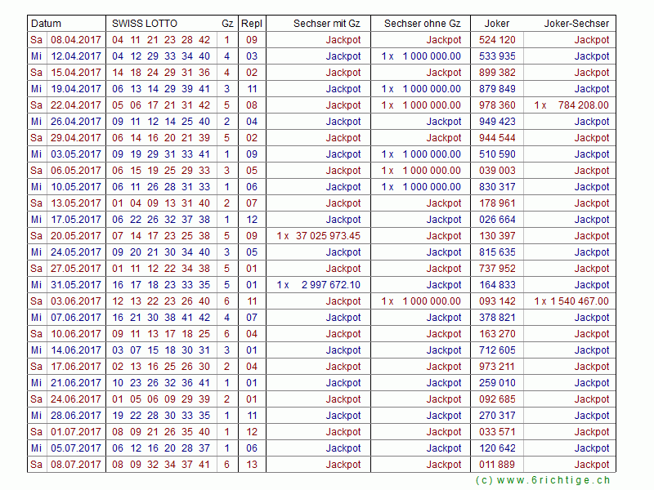
Task: Select the date 08.07.2017 in last row
Action: [76, 465]
